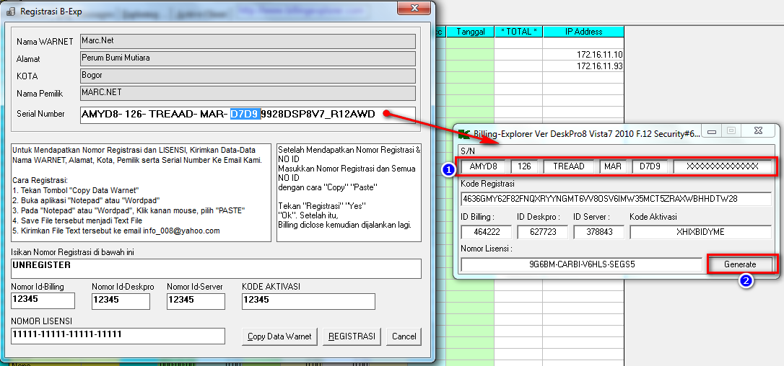Screen dimensions: 784x366
Task: Click the Tanggal column header
Action: coord(471,32)
